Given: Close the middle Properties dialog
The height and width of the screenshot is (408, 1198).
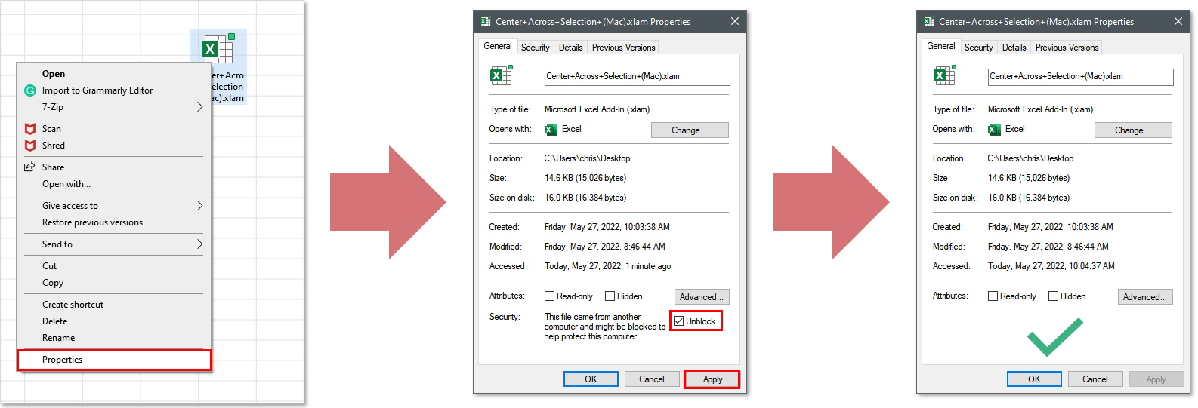Looking at the screenshot, I should [x=734, y=22].
